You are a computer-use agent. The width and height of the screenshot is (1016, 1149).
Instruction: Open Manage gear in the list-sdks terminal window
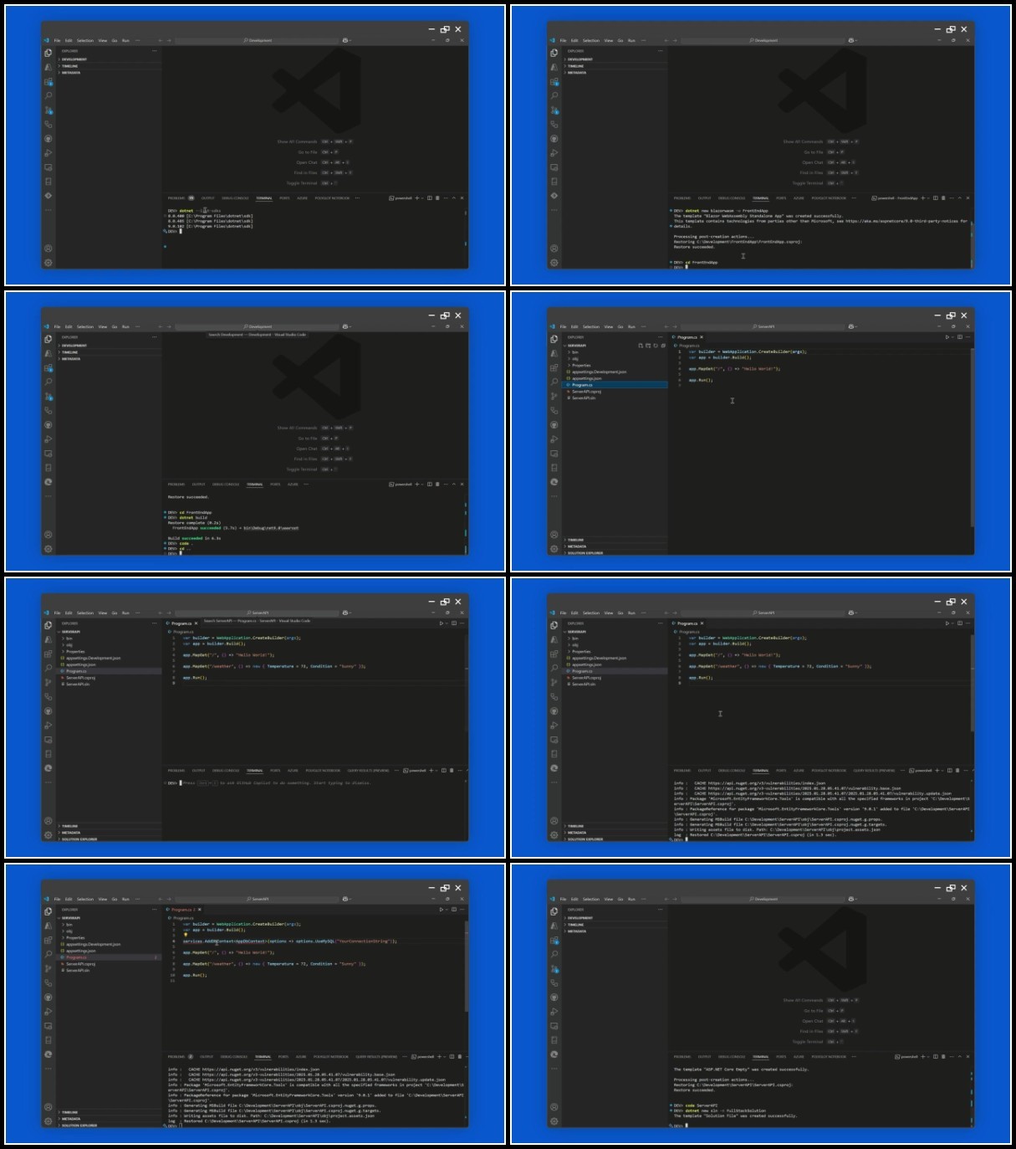[x=49, y=263]
